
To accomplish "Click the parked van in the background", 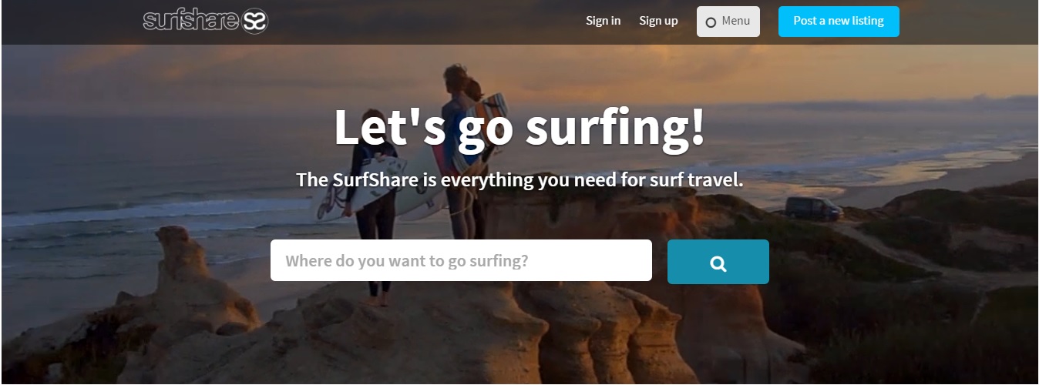I will pos(814,209).
